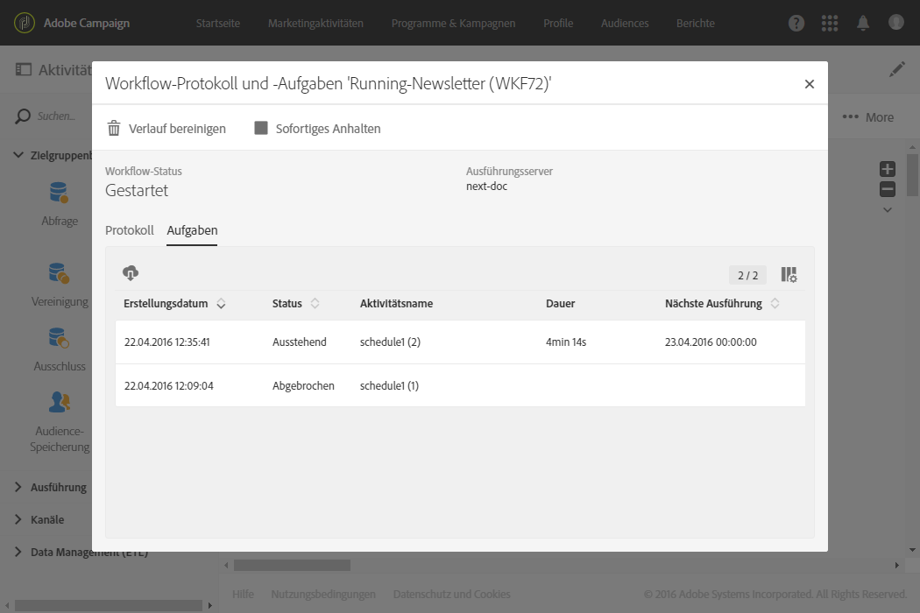This screenshot has height=613, width=920.
Task: Sort by Status column arrow
Action: pos(315,304)
